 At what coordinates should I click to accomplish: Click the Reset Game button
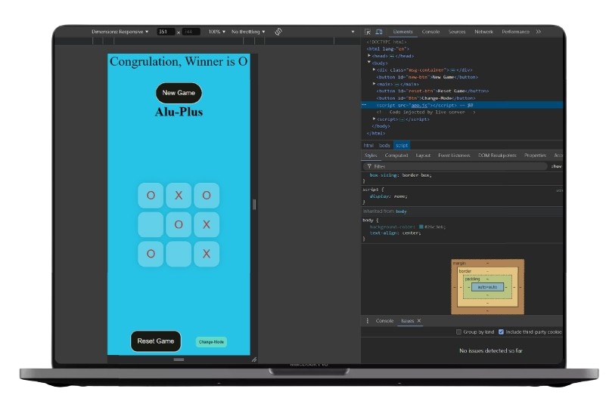156,341
